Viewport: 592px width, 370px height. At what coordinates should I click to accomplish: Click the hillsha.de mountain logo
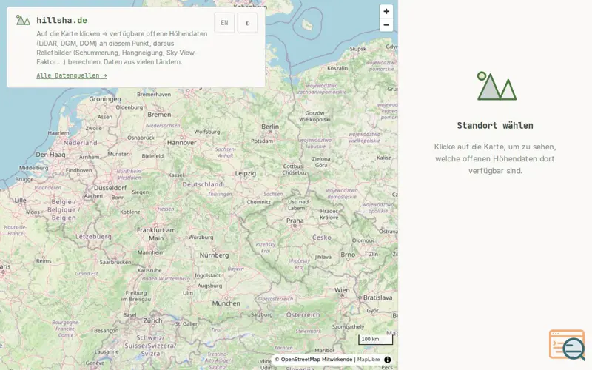coord(23,20)
